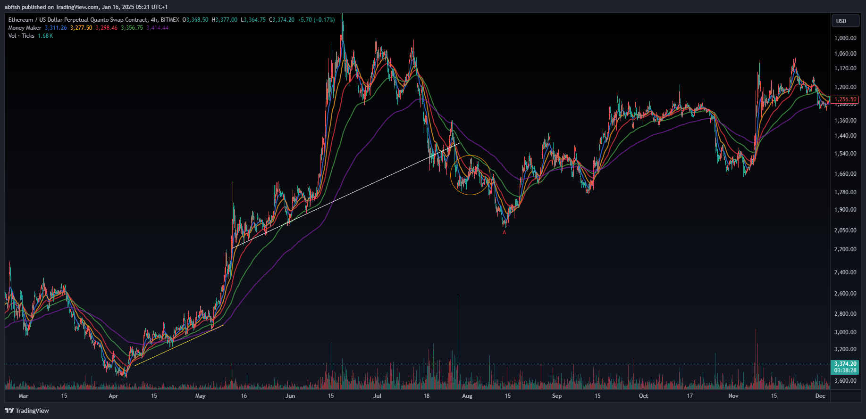This screenshot has height=419, width=866.
Task: Click the Oct label on time axis
Action: pos(643,396)
